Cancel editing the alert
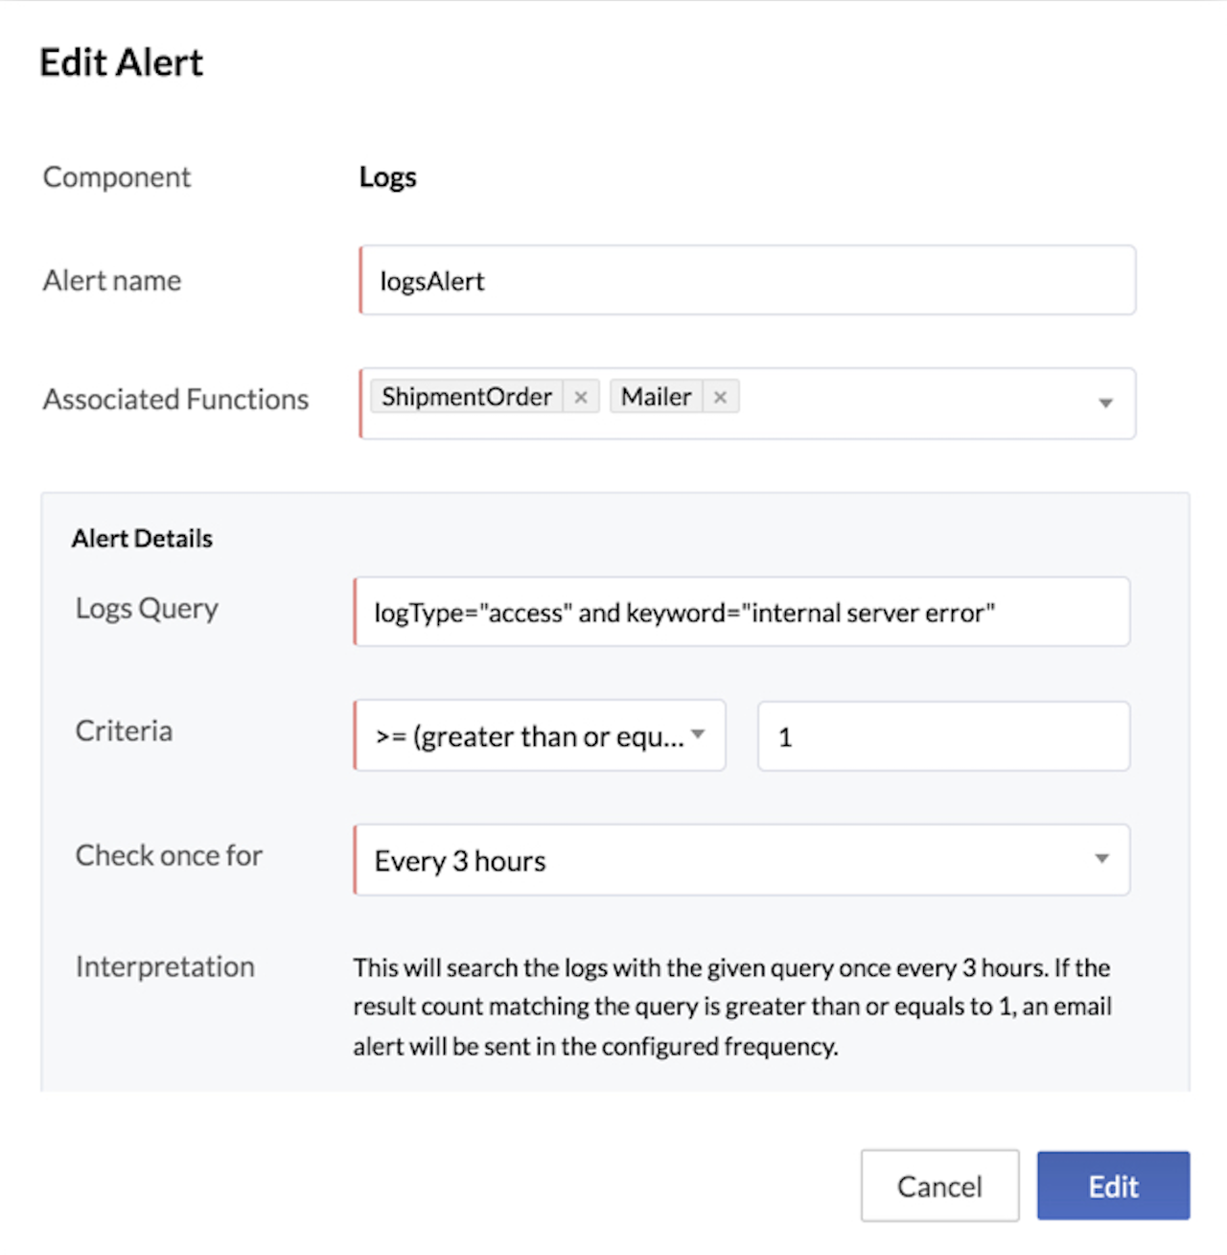The width and height of the screenshot is (1227, 1255). pyautogui.click(x=938, y=1185)
